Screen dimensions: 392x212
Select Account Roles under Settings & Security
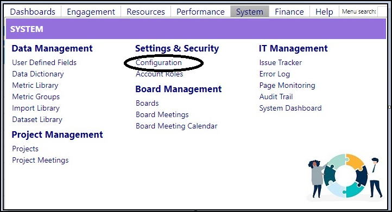(x=160, y=74)
